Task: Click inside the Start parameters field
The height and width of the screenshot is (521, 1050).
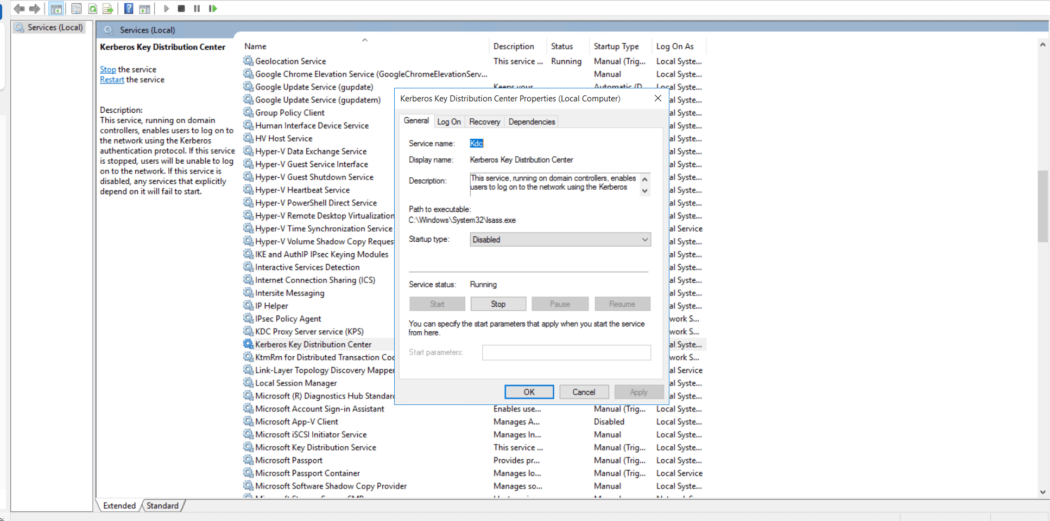Action: (566, 352)
